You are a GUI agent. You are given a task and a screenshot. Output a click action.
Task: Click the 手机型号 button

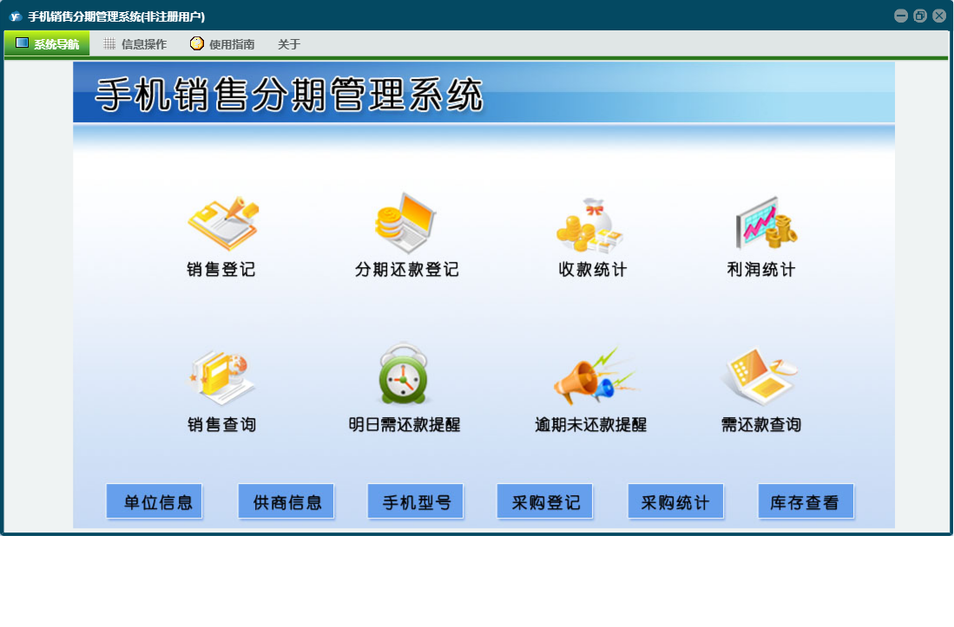[416, 501]
